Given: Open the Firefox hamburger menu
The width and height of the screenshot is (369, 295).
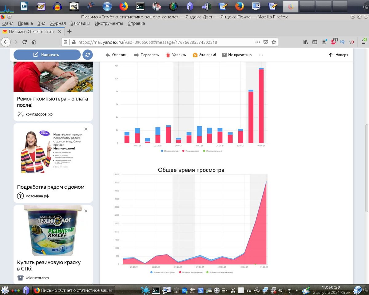Looking at the screenshot, I should coord(364,42).
